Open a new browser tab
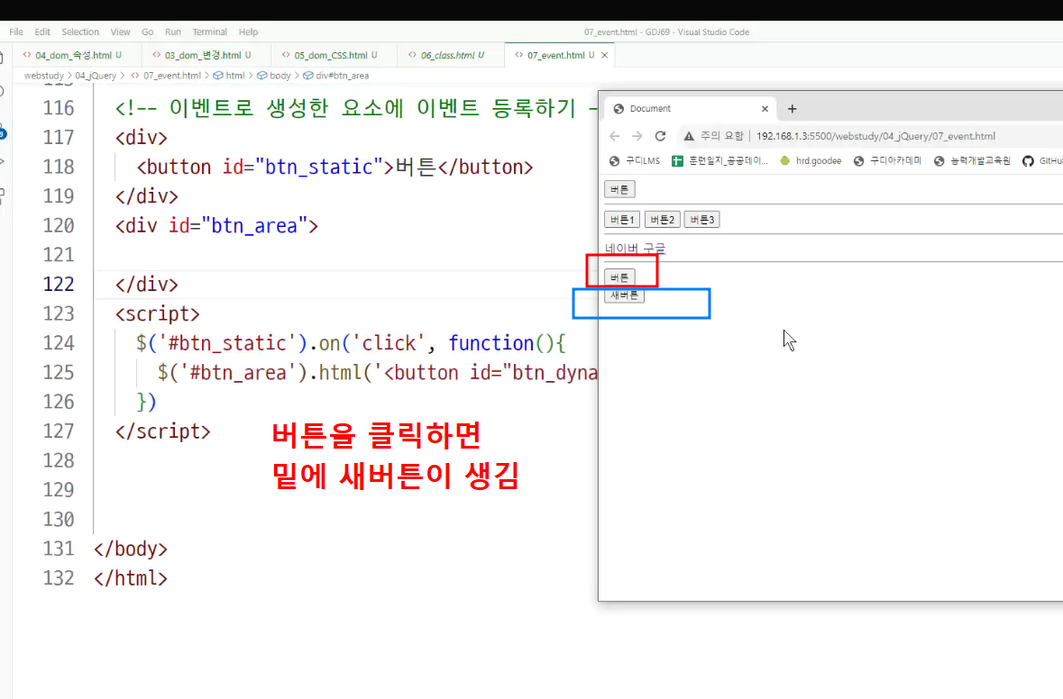This screenshot has width=1063, height=699. click(792, 108)
